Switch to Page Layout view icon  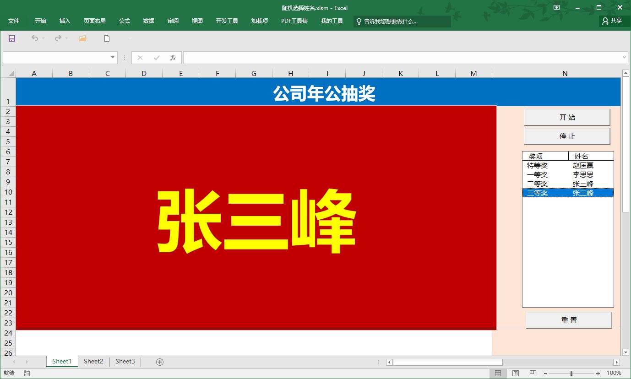coord(516,374)
